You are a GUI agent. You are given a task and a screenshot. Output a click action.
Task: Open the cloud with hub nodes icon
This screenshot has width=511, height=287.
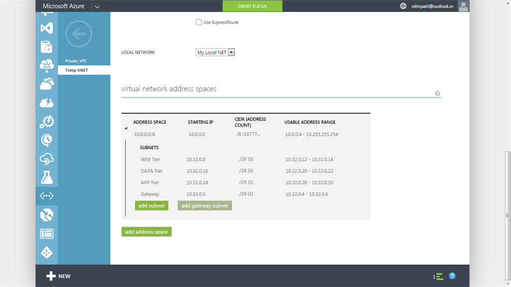pyautogui.click(x=46, y=65)
